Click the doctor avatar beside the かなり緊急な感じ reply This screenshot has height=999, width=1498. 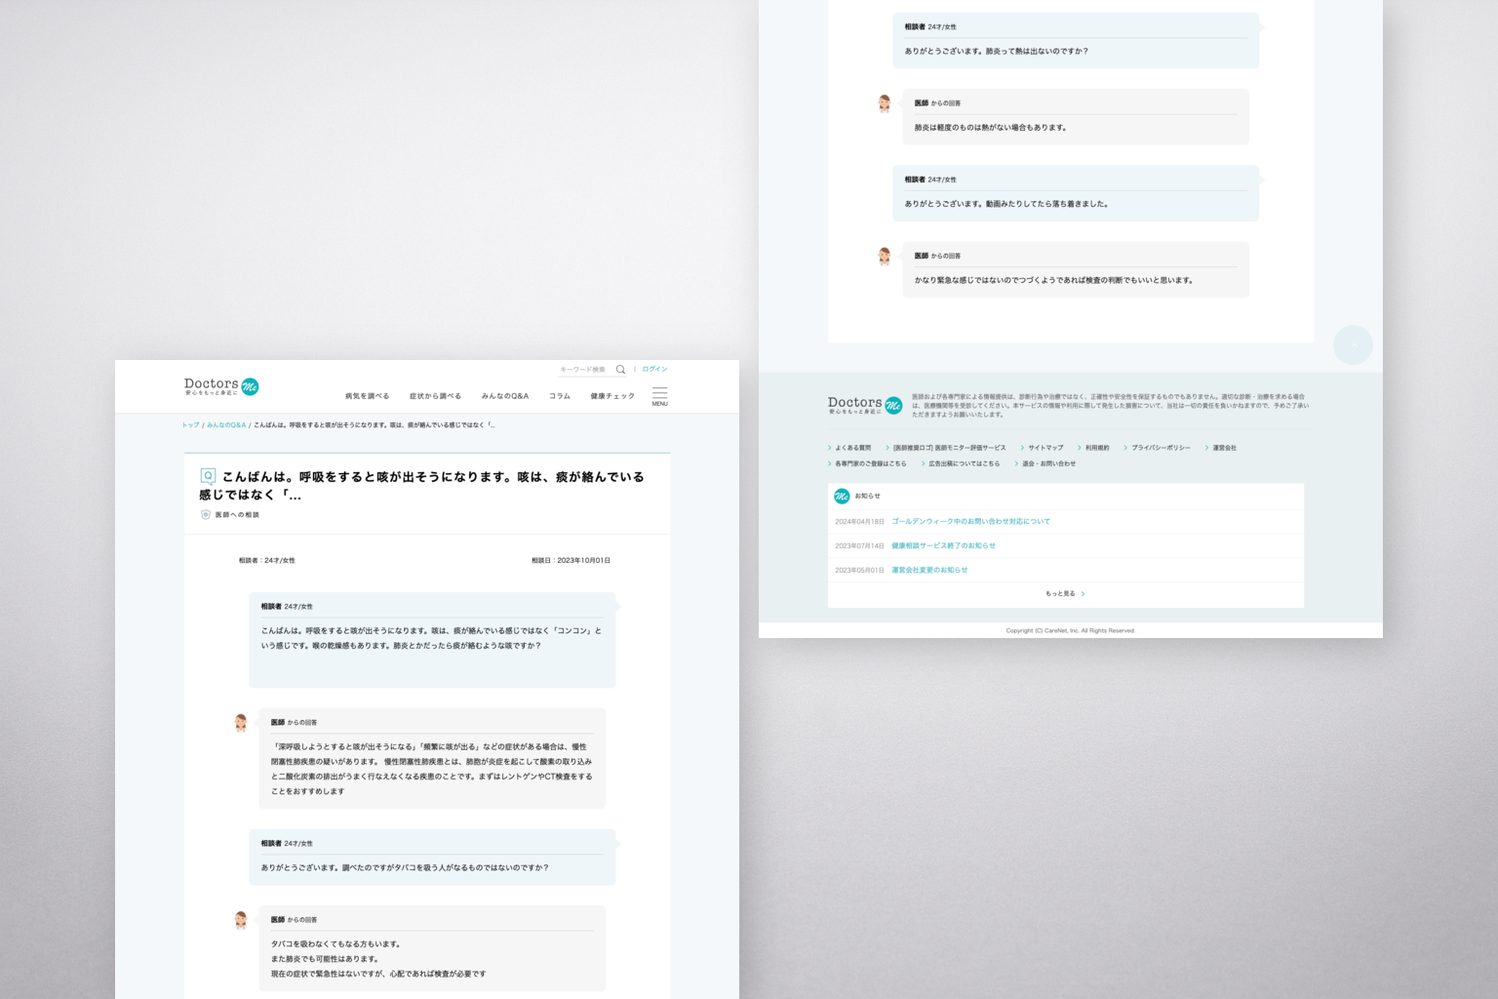click(885, 257)
